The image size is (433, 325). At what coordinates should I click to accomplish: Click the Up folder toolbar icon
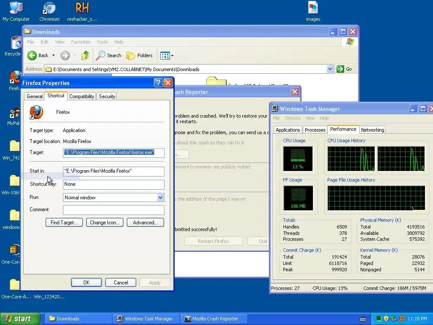pos(85,55)
